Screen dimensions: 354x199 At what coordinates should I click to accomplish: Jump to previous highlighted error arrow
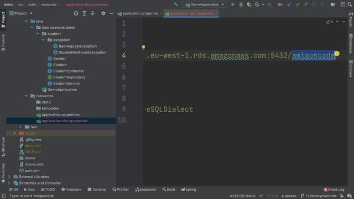tap(337, 22)
